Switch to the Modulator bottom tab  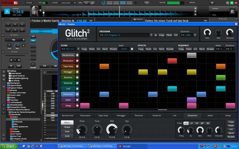(85, 116)
